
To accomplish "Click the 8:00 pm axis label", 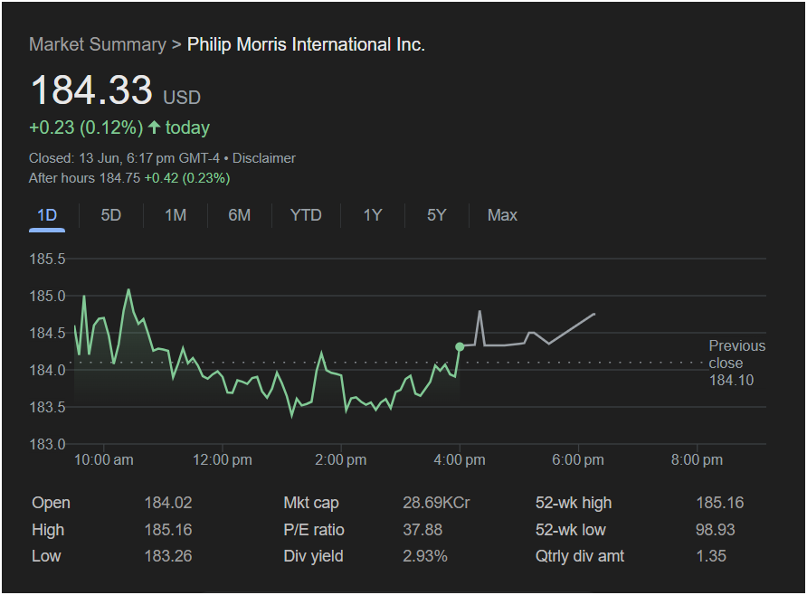I will (697, 459).
